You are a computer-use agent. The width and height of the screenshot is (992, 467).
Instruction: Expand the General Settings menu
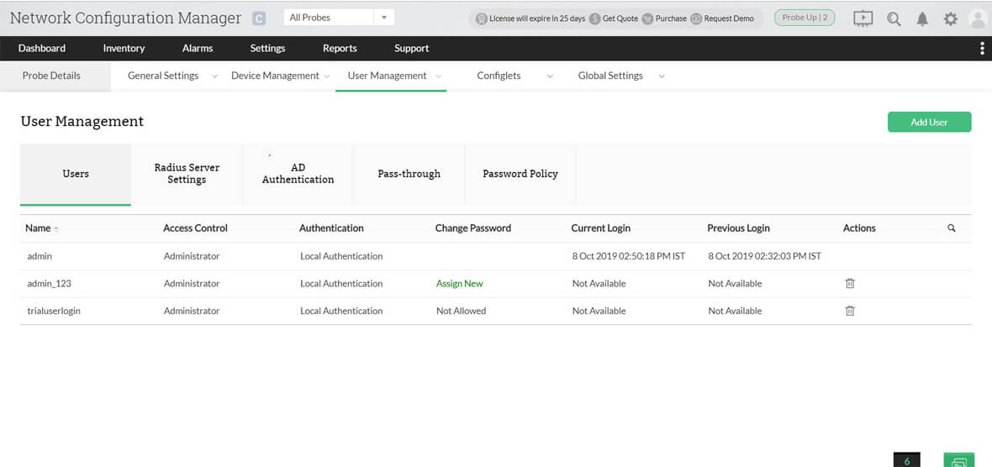pyautogui.click(x=172, y=76)
